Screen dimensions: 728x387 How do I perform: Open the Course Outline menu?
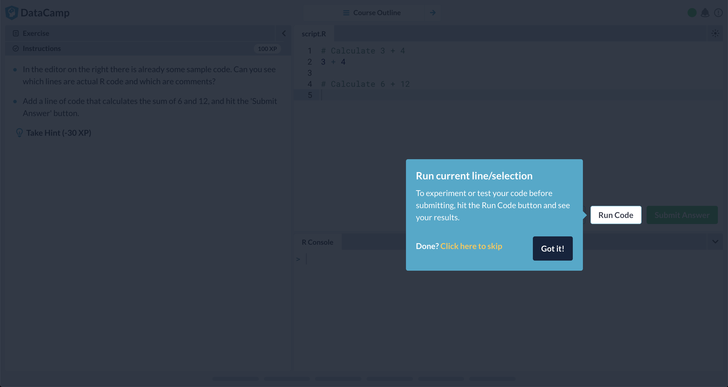coord(364,13)
